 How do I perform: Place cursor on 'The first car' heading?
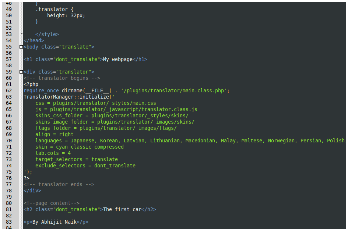pos(122,210)
